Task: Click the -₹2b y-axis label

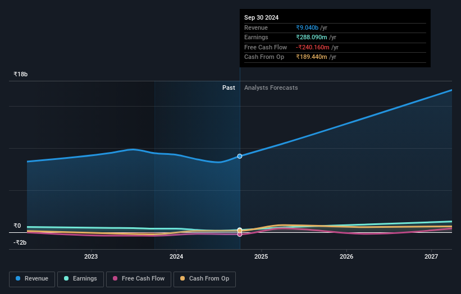Action: point(20,242)
